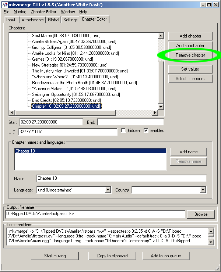Select the Amélie Looks for Nino chapter
This screenshot has height=272, width=221.
pos(75,53)
